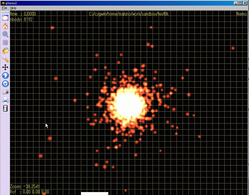This screenshot has height=195, width=249.
Task: Click the white bar at bottom
Action: click(95, 193)
